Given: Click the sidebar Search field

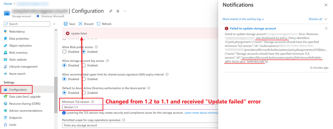Looking at the screenshot, I should (x=27, y=24).
